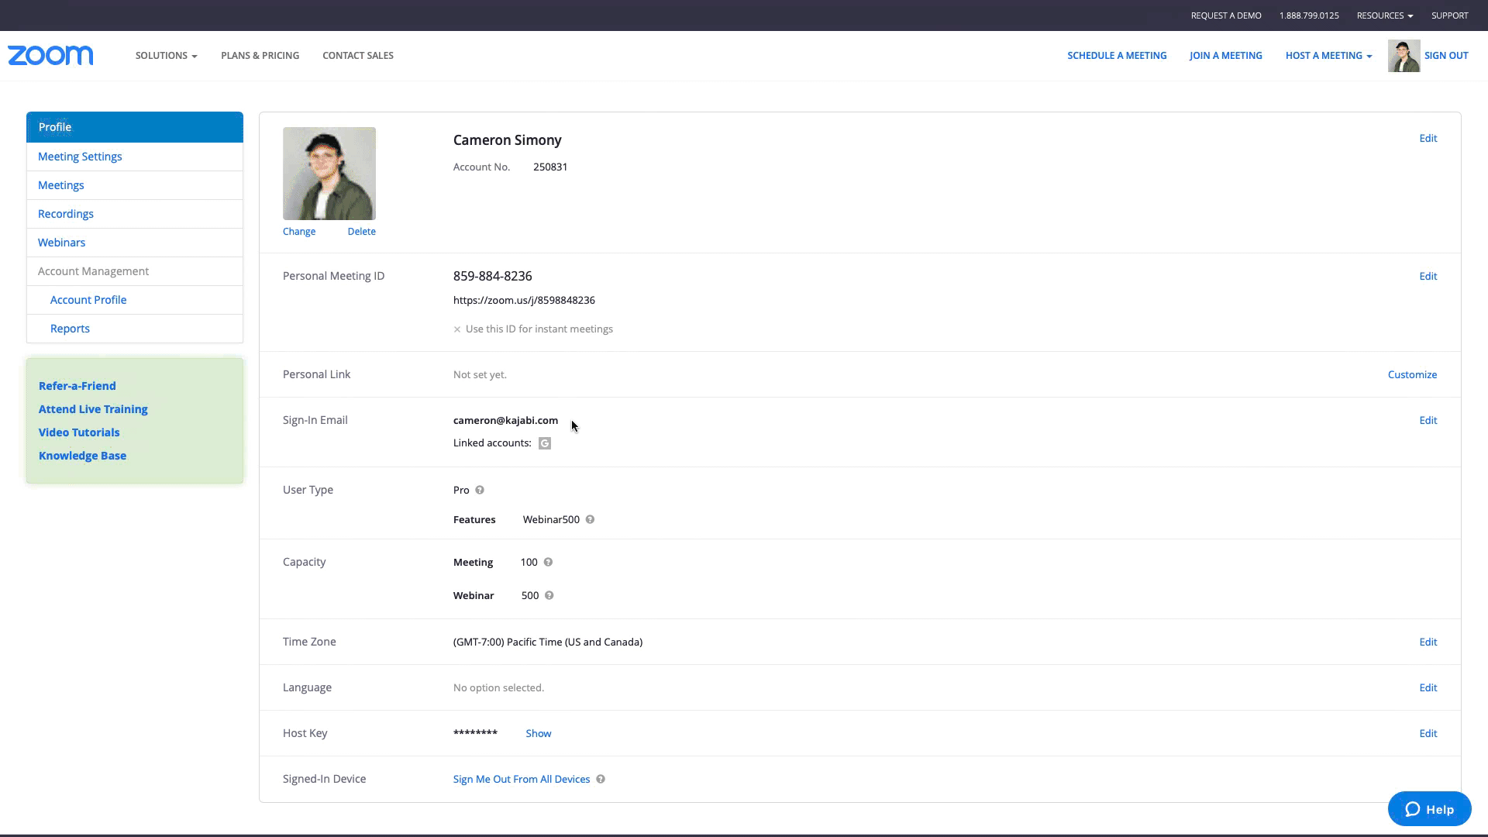Click help icon next to Pro
Viewport: 1488px width, 837px height.
pyautogui.click(x=480, y=490)
